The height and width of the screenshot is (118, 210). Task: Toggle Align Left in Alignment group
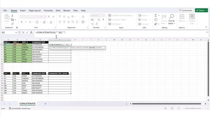[x=60, y=22]
